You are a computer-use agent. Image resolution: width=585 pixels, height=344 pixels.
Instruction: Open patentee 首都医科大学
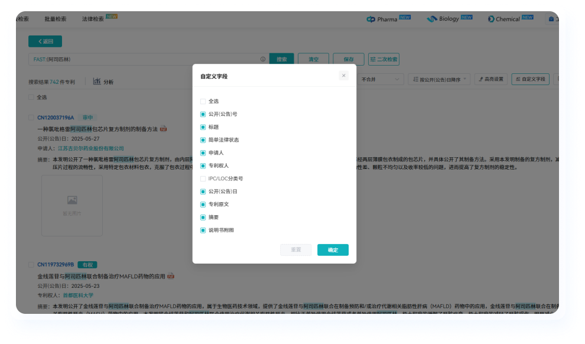point(78,296)
